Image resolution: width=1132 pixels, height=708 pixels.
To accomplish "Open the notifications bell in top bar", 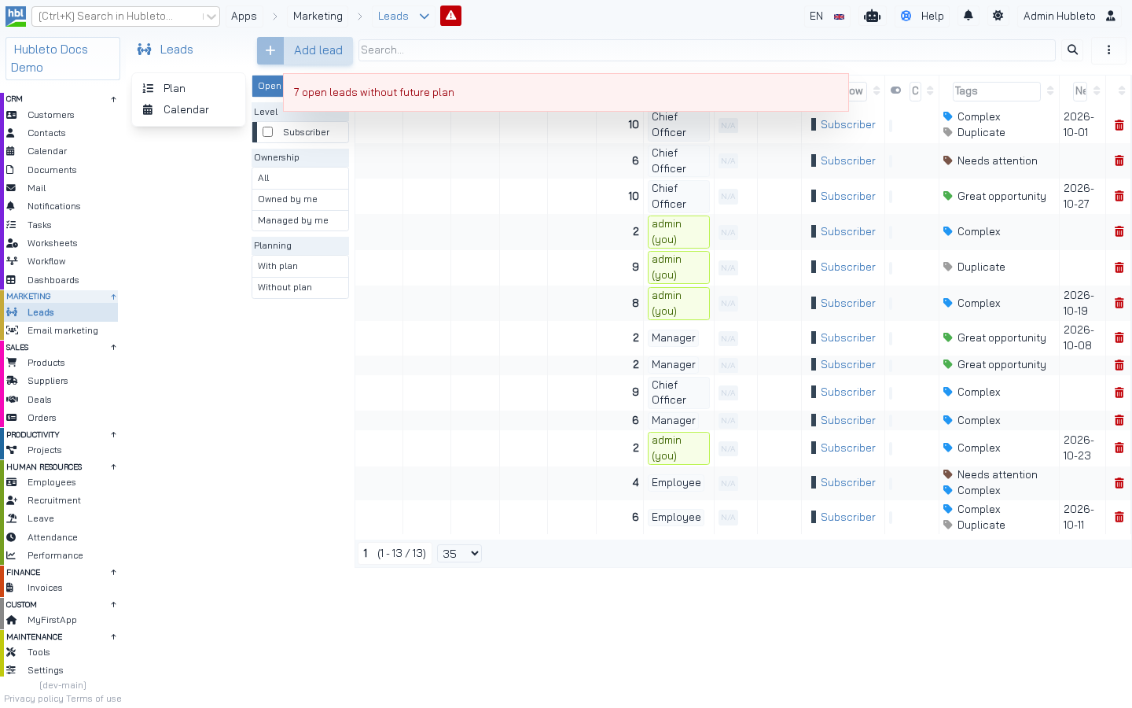I will tap(968, 16).
